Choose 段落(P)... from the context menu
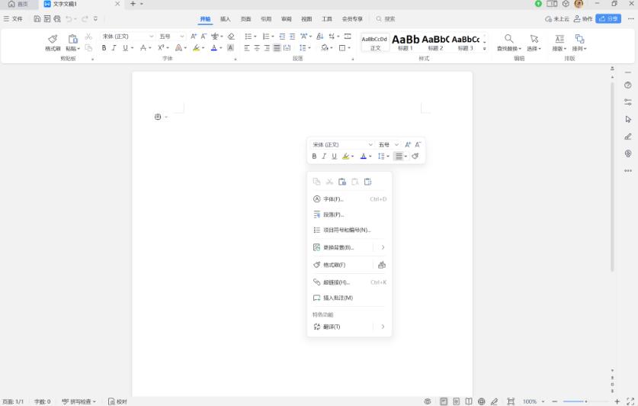Image resolution: width=638 pixels, height=406 pixels. pyautogui.click(x=333, y=214)
